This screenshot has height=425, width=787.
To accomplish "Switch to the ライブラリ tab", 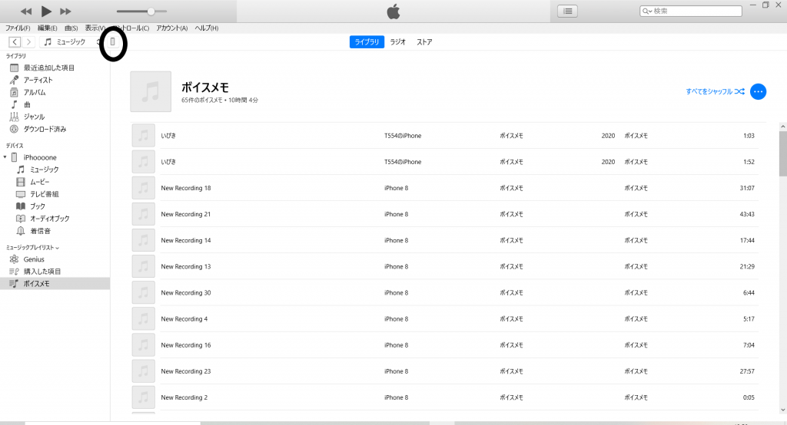I will coord(367,42).
